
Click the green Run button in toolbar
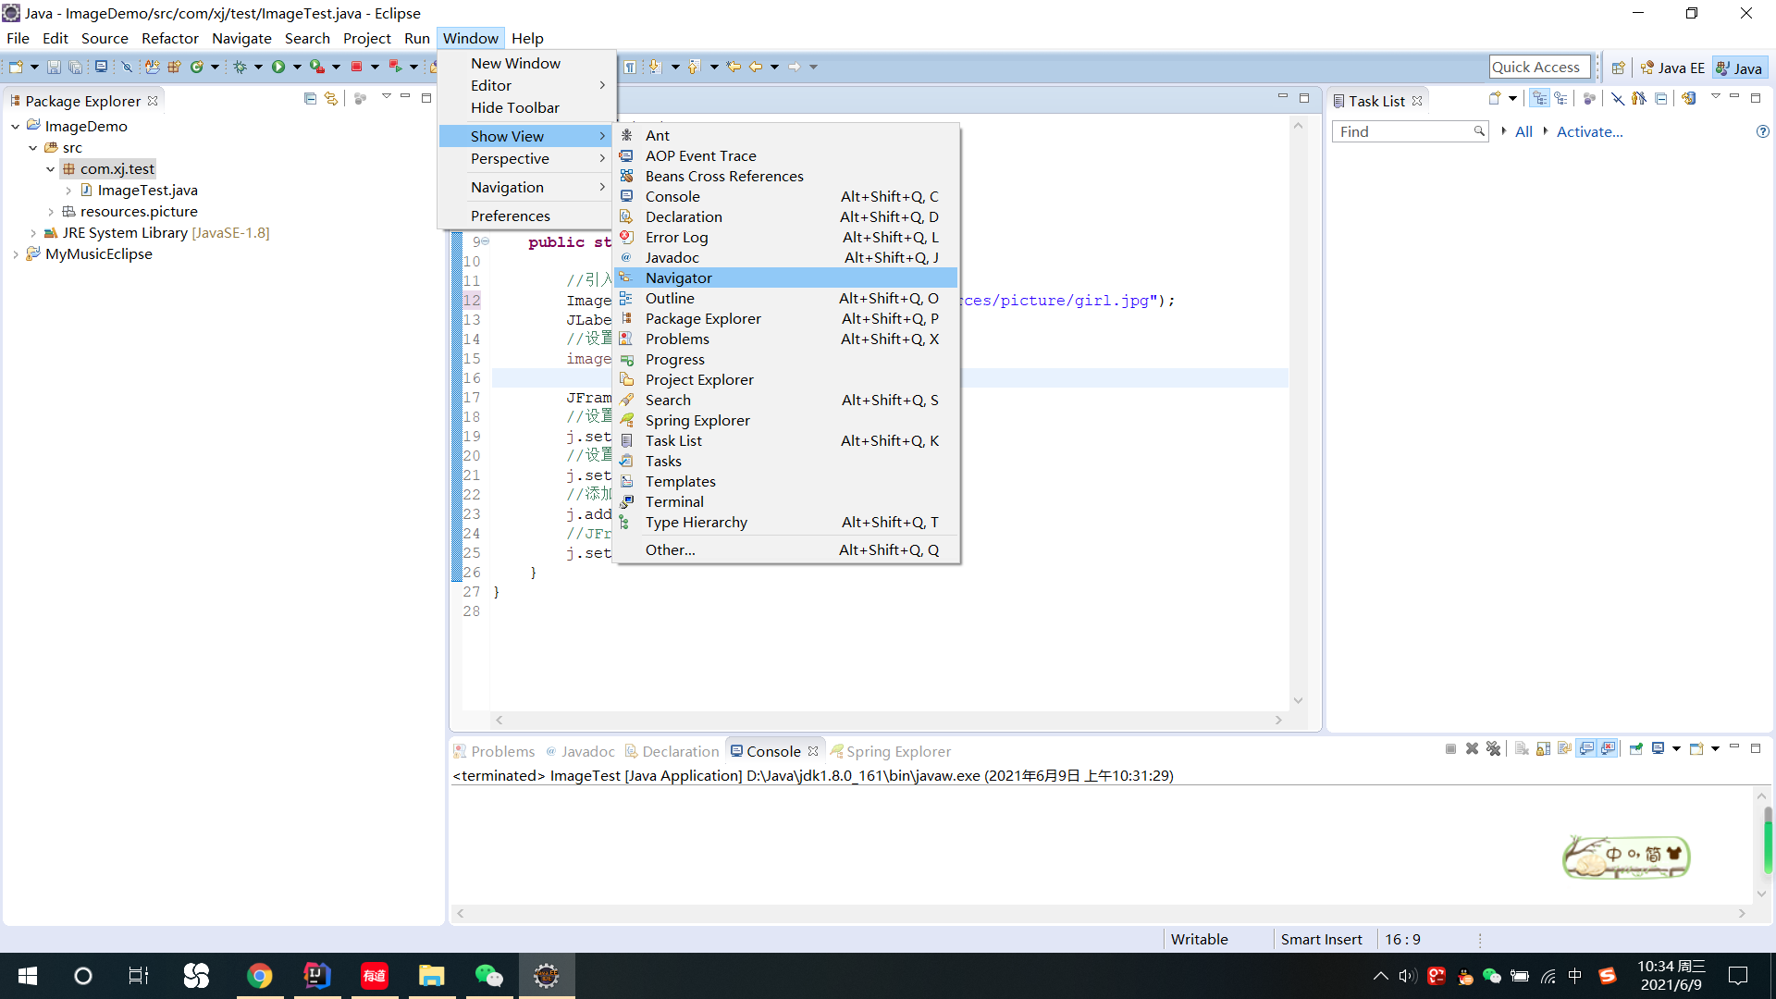277,67
